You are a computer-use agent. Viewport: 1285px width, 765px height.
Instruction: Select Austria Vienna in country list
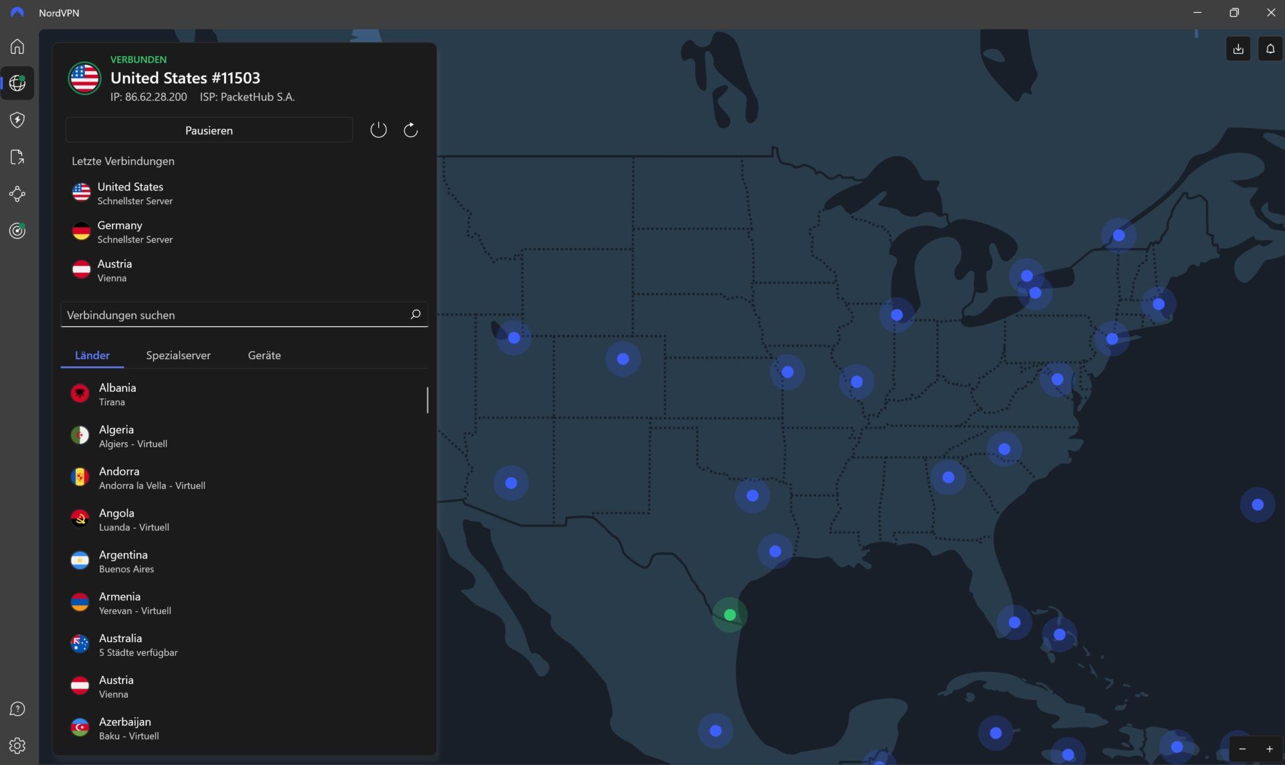[244, 687]
